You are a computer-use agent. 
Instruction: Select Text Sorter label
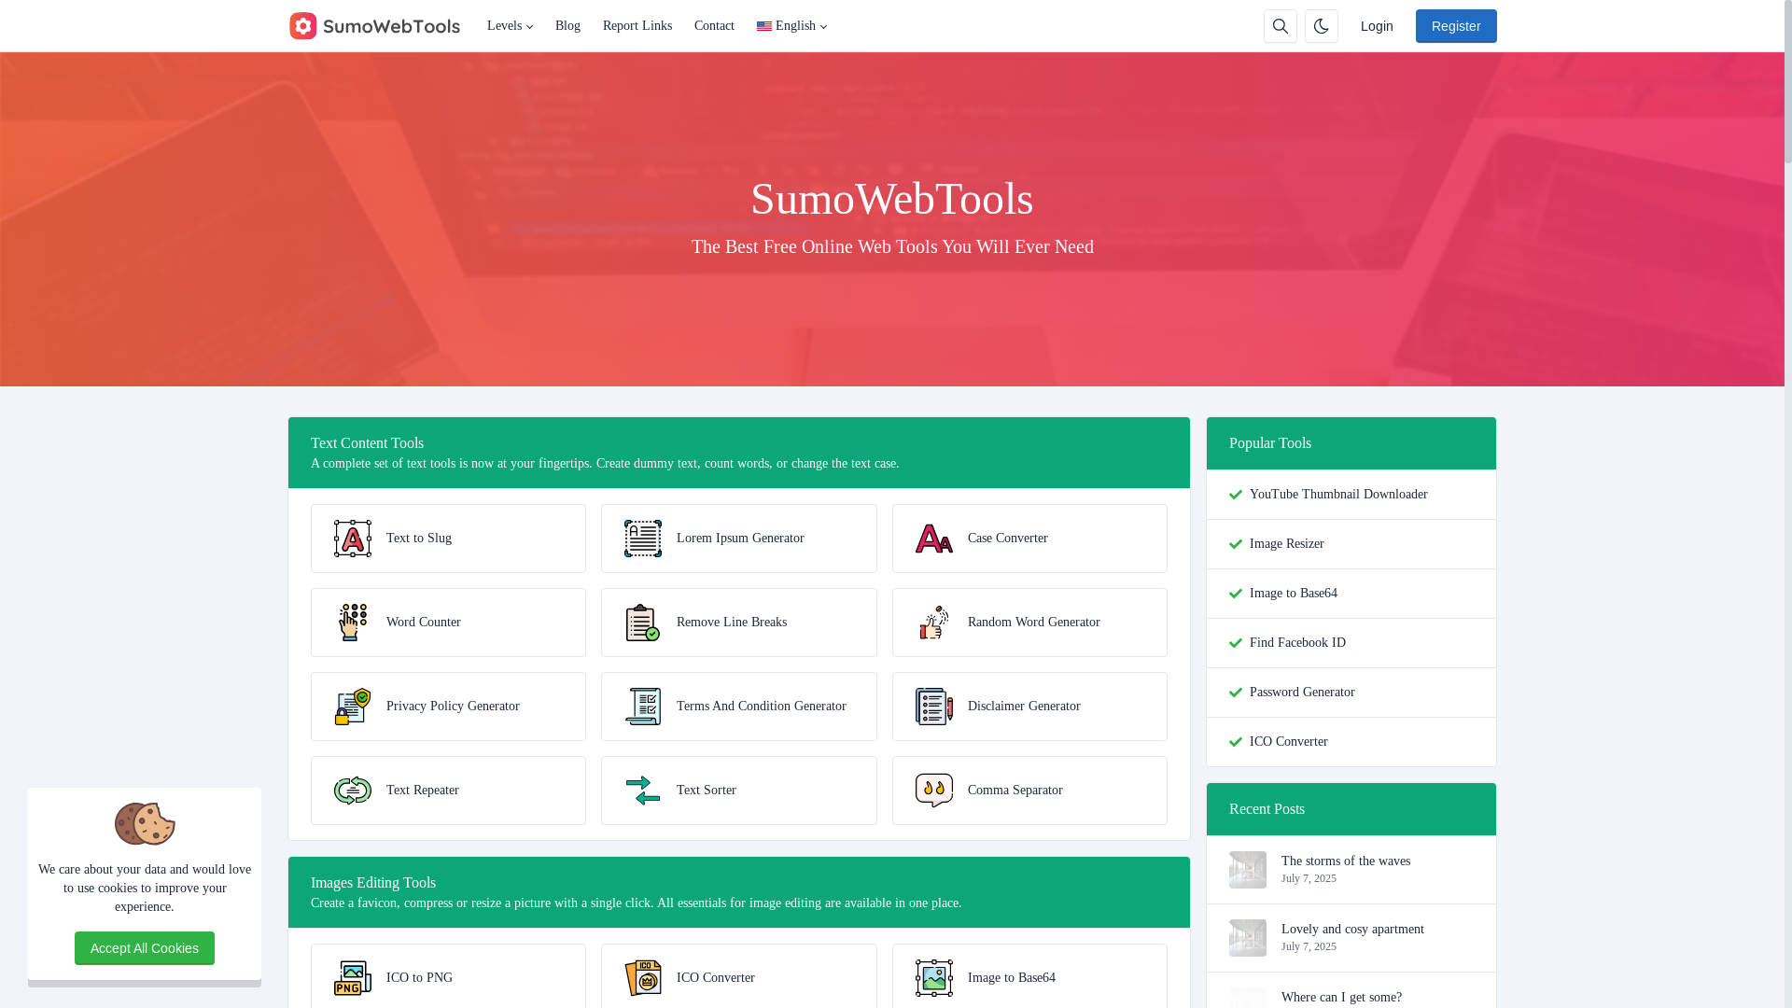pyautogui.click(x=707, y=791)
